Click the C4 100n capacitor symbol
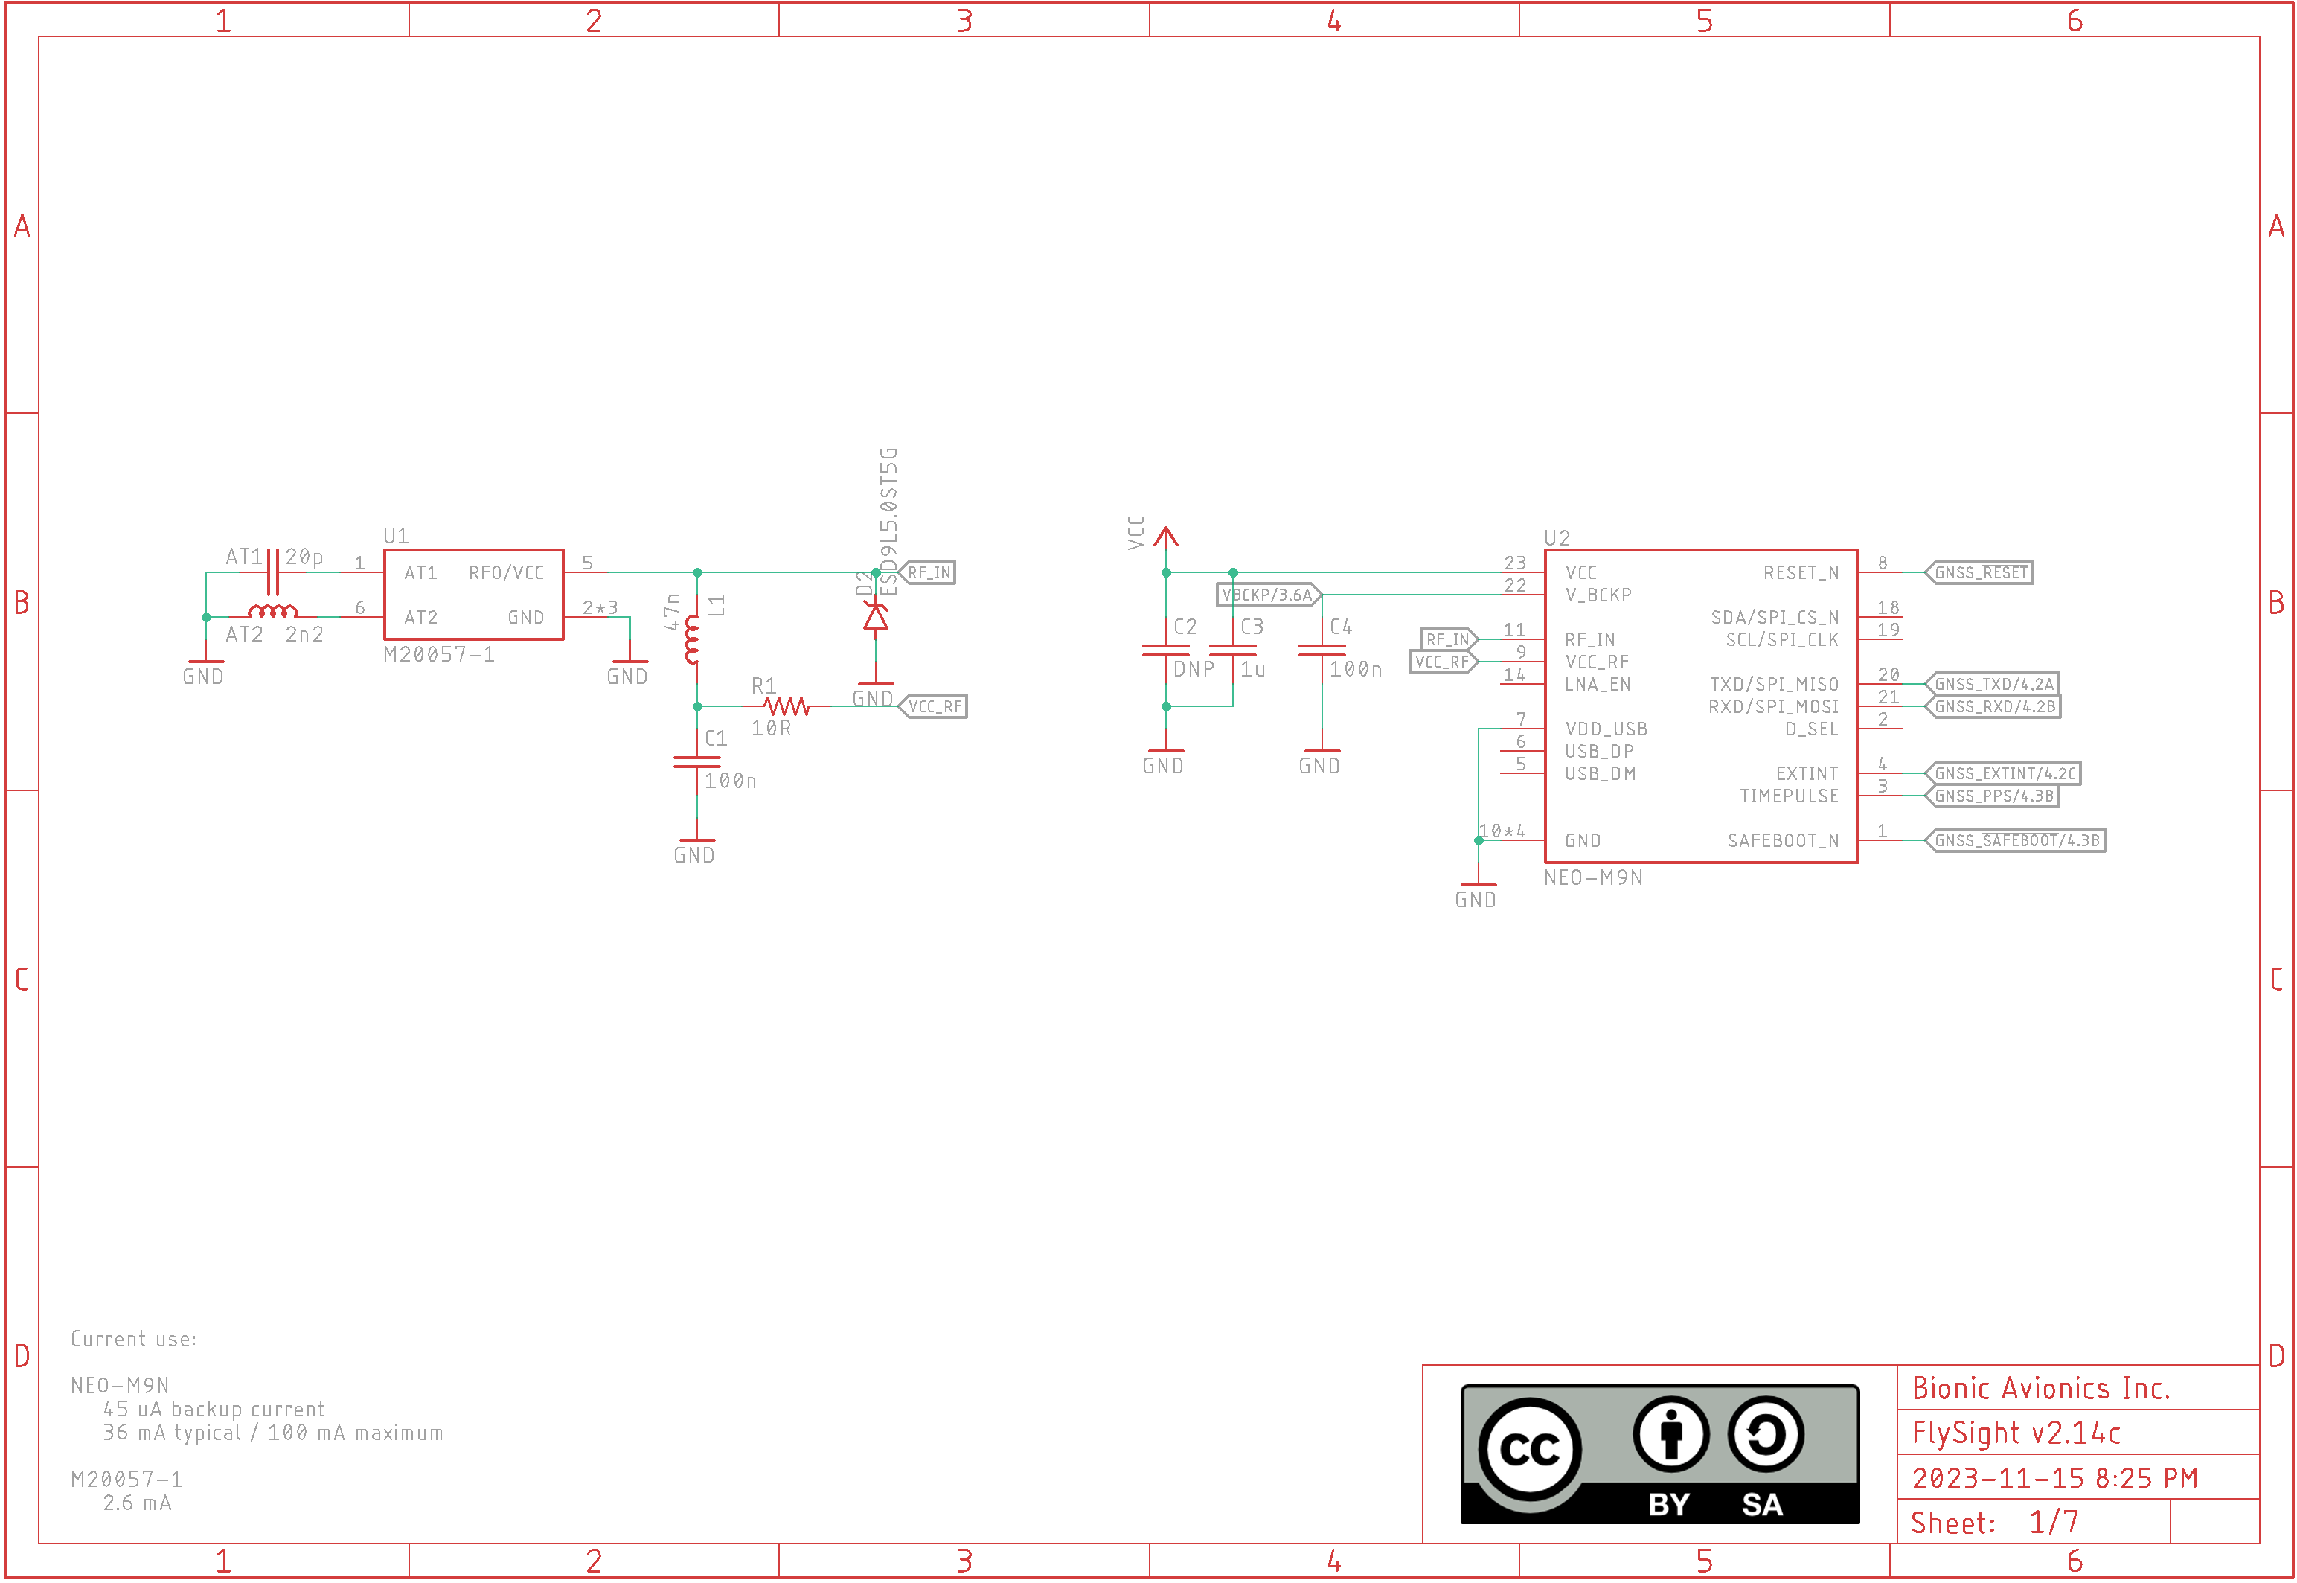Image resolution: width=2297 pixels, height=1583 pixels. pos(1322,650)
